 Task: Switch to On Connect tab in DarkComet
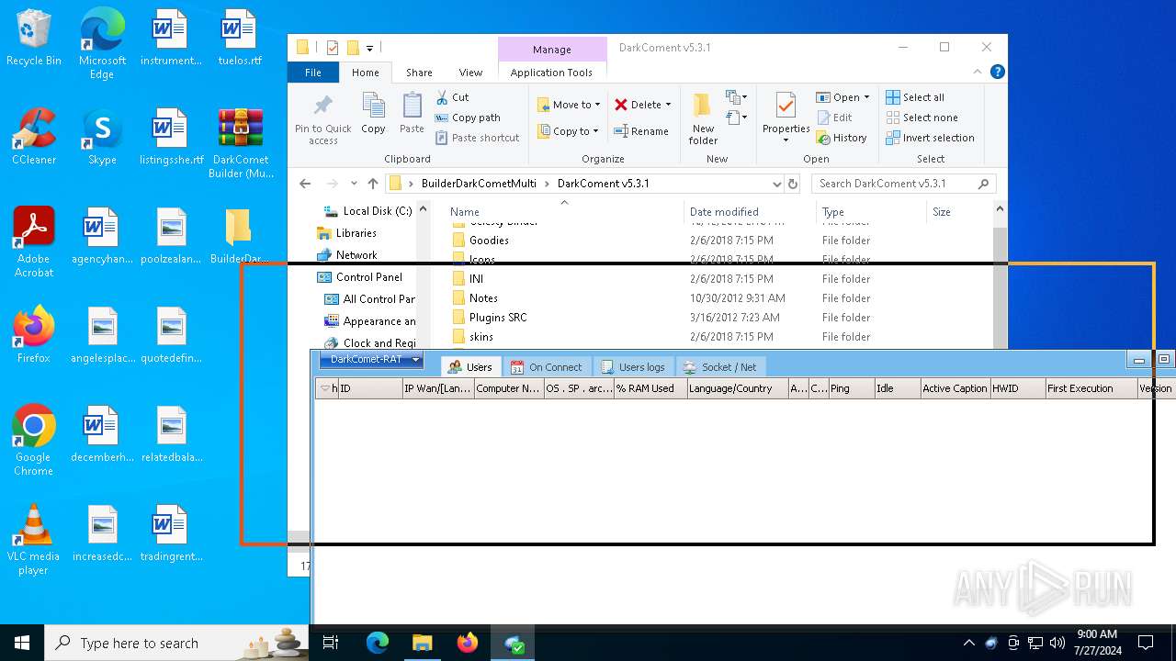point(547,366)
